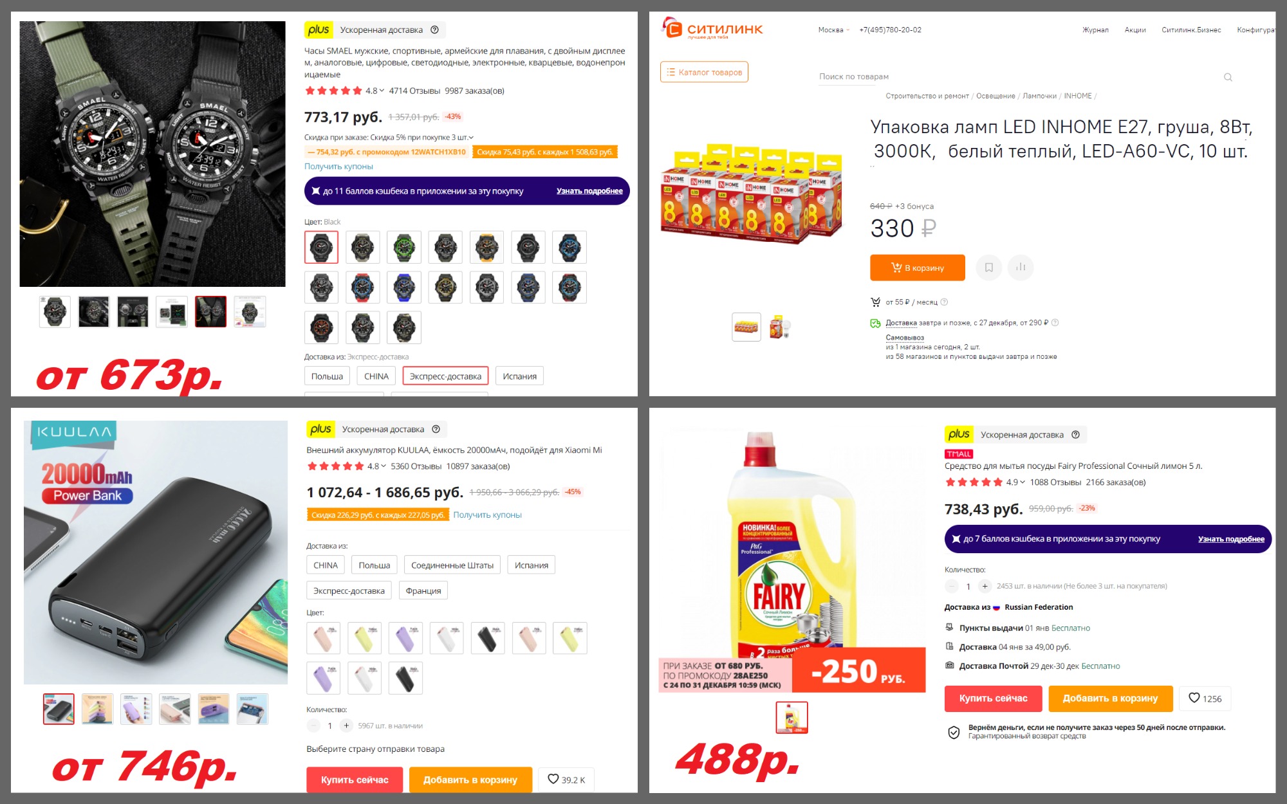The image size is (1287, 804).
Task: Click the heart icon showing 39.2 K
Action: tap(566, 780)
